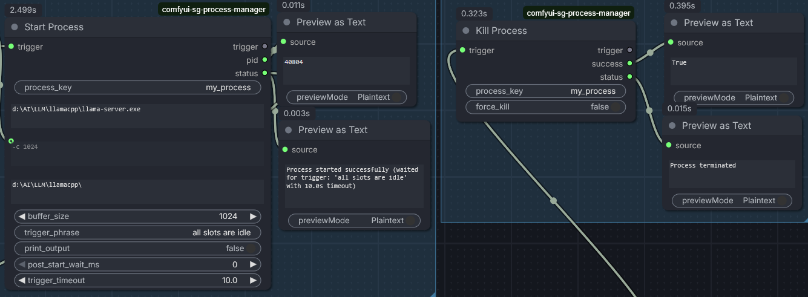Image resolution: width=808 pixels, height=297 pixels.
Task: Decrease buffer_size with the left arrow
Action: click(22, 216)
